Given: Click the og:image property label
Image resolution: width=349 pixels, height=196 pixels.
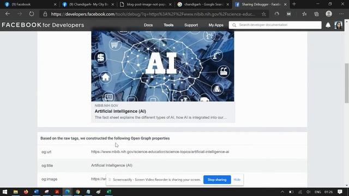Looking at the screenshot, I should click(50, 179).
